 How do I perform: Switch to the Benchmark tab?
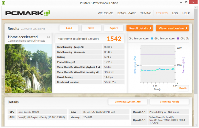pyautogui.click(x=126, y=13)
